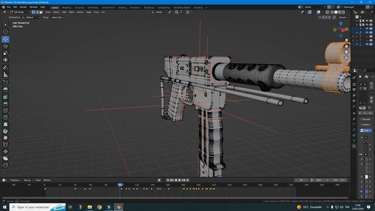
Task: Switch to the UV Editing workspace tab
Action: [93, 8]
